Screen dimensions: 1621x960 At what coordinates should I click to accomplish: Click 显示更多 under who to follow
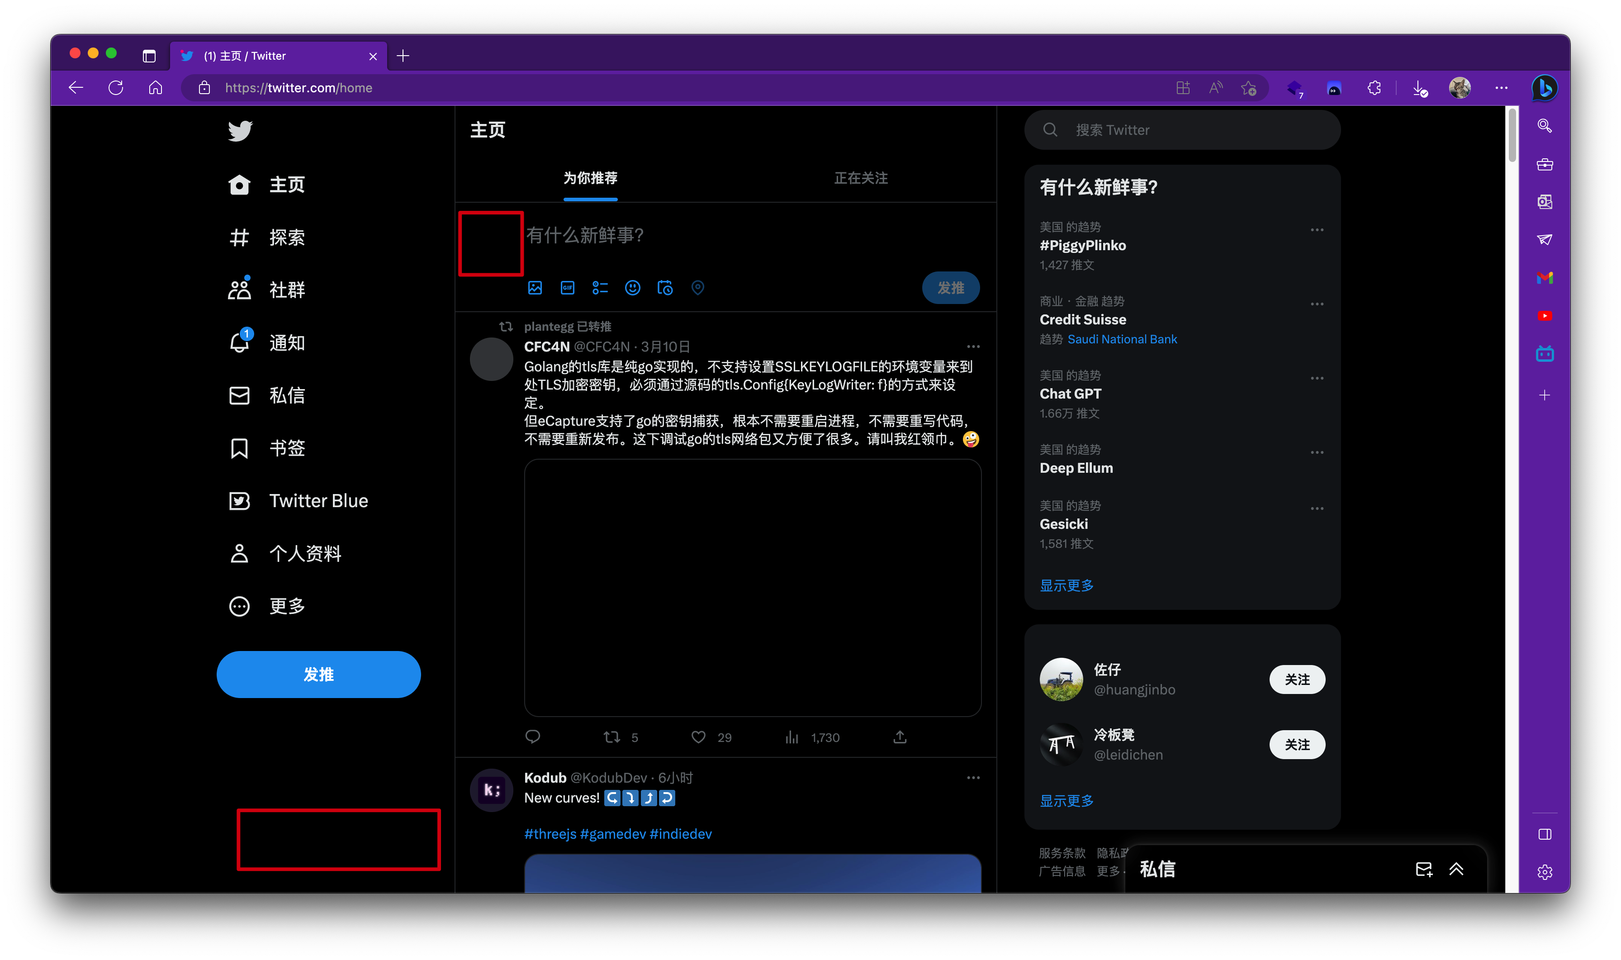click(x=1066, y=801)
